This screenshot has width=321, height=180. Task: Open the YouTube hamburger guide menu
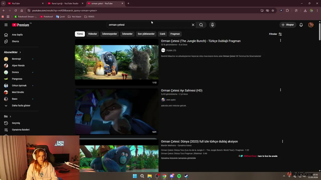point(6,25)
